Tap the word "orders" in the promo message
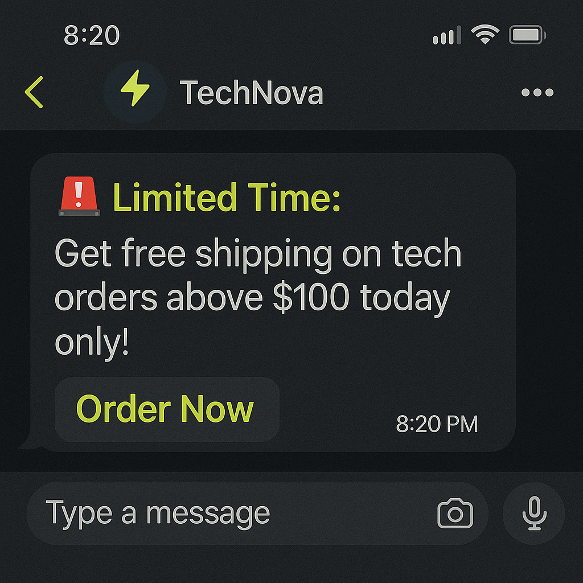 pyautogui.click(x=106, y=298)
